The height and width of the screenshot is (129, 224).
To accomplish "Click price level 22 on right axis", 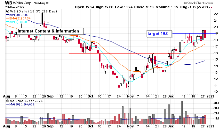I will (216, 14).
